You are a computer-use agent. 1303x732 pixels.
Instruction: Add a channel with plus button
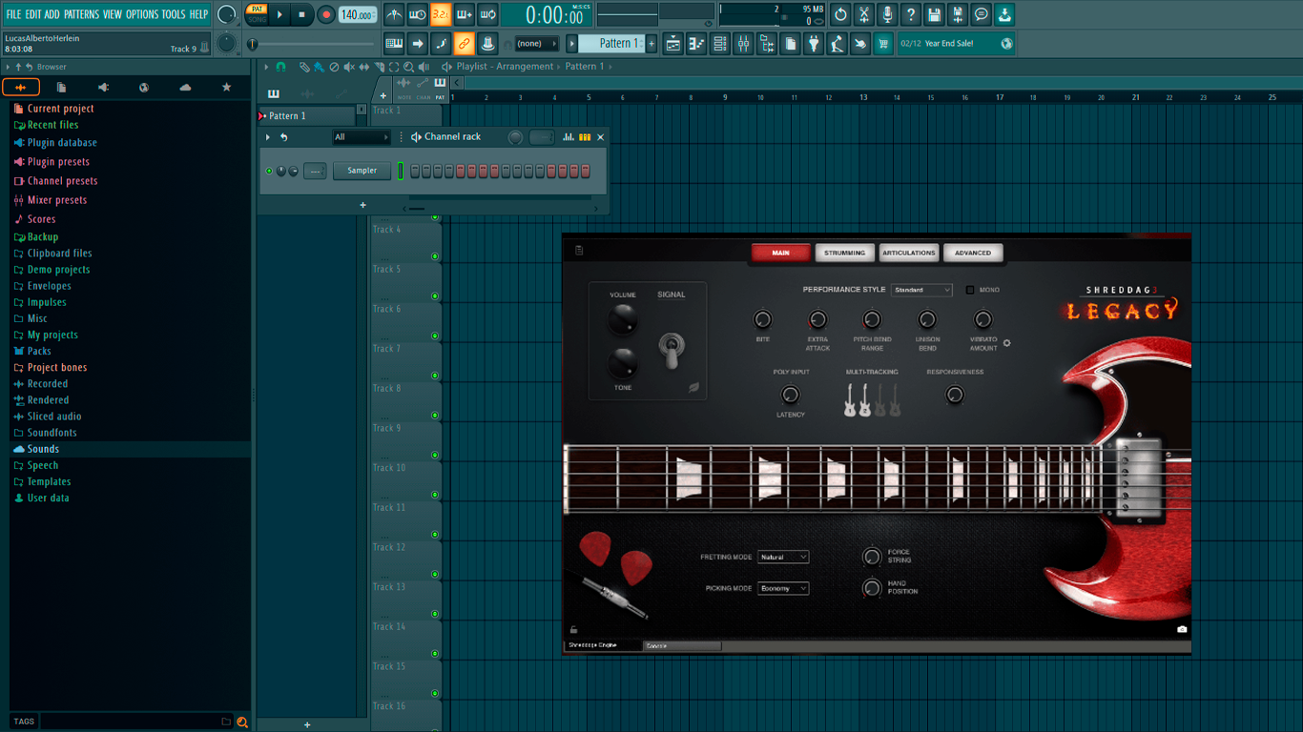point(362,205)
